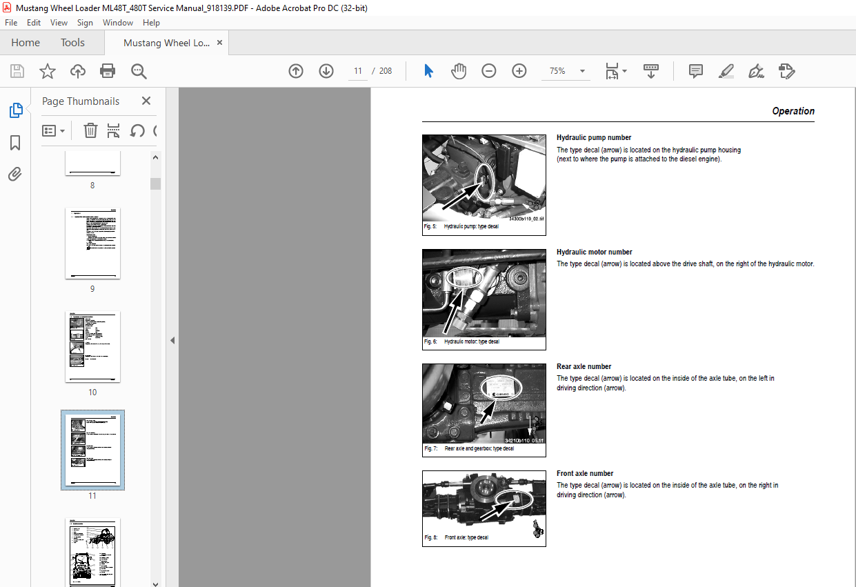Enable the scrolling read mode icon
The width and height of the screenshot is (856, 587).
tap(651, 71)
